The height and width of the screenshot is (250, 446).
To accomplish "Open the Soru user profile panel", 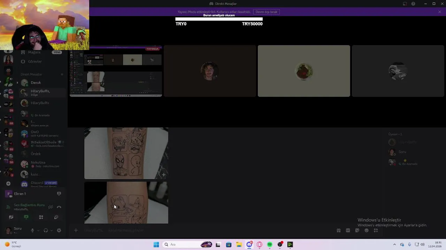I will coord(16,230).
